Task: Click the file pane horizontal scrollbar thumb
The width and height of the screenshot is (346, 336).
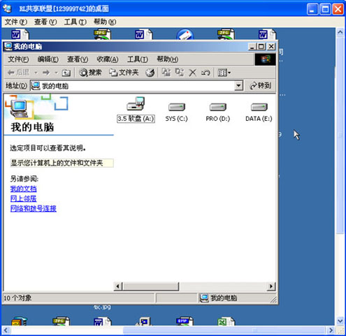Action: coord(151,286)
